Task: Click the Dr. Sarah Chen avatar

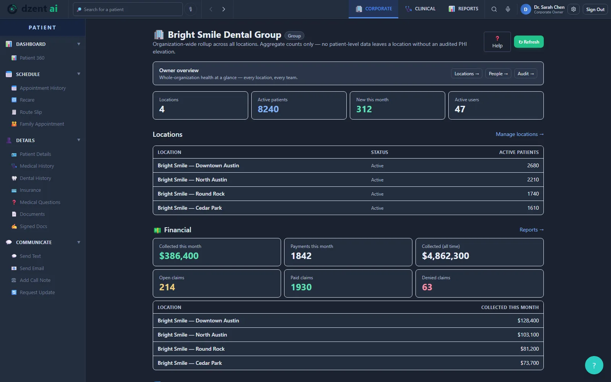Action: click(x=525, y=9)
